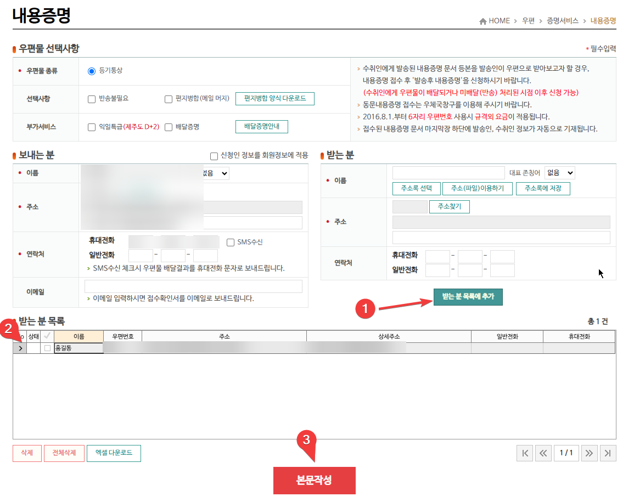Click recipient 주소찾기 button

[449, 206]
